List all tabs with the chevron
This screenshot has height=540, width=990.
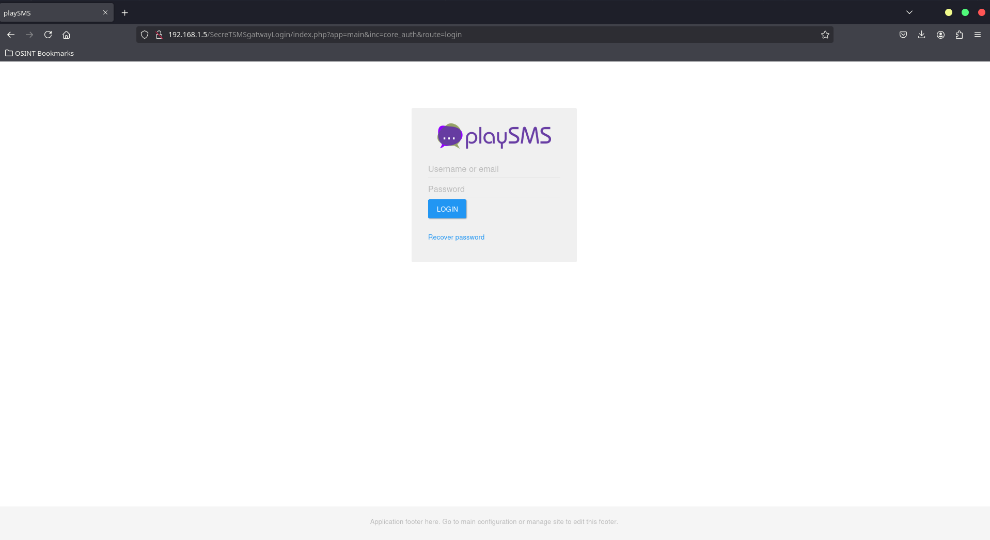coord(909,12)
